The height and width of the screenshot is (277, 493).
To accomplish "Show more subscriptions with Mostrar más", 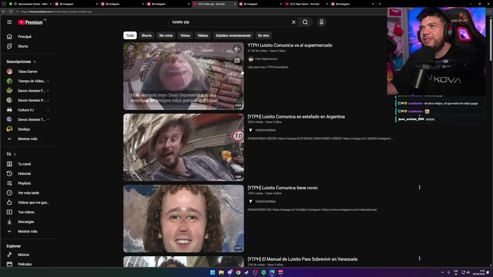I will (28, 139).
